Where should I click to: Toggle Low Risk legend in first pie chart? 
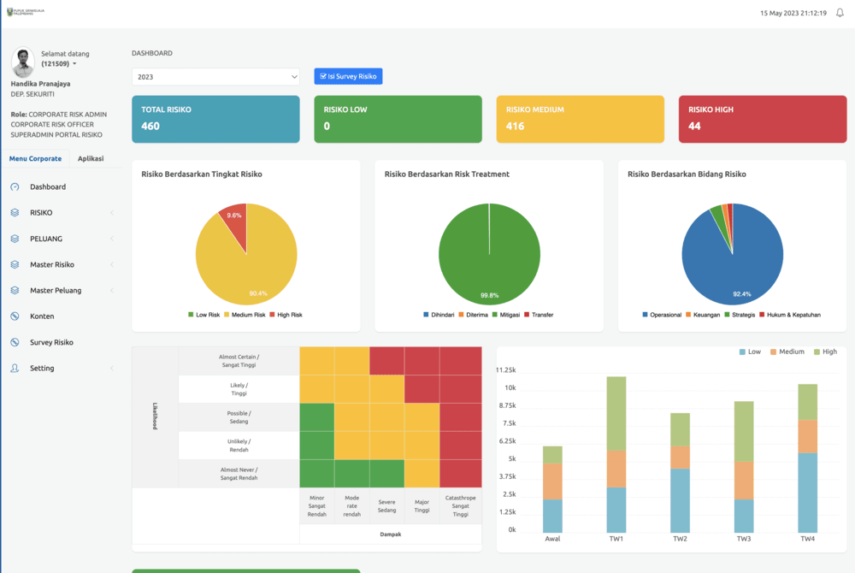(204, 315)
